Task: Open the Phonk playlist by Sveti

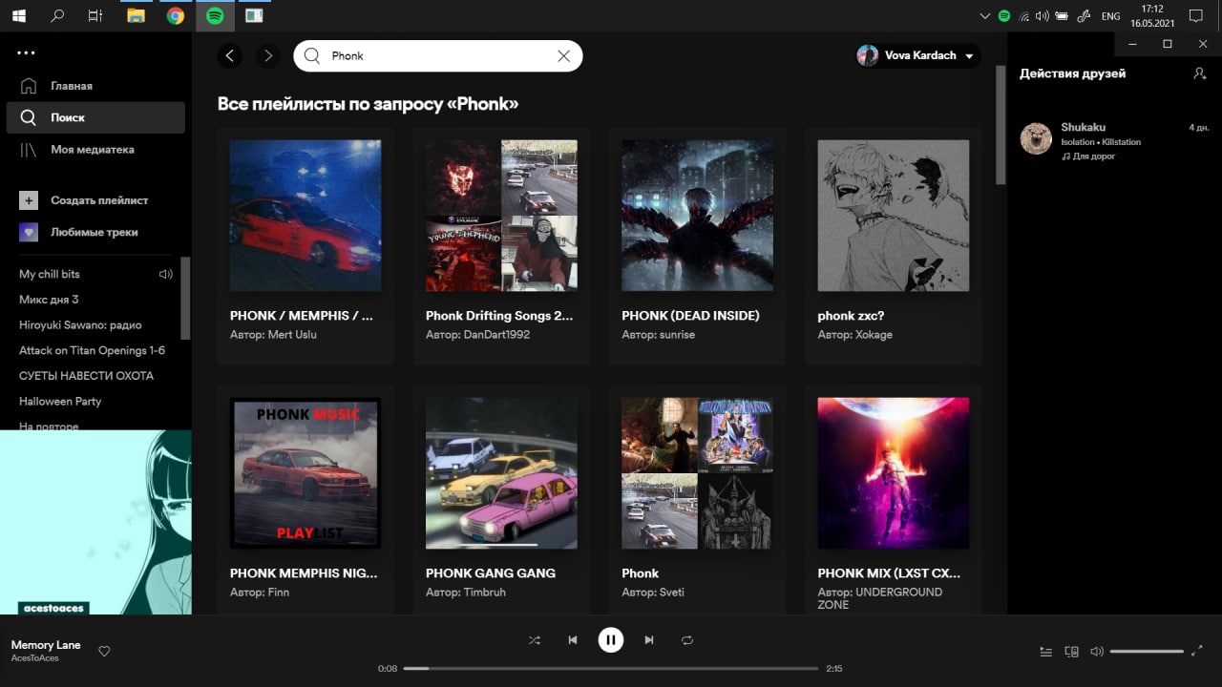Action: coord(697,500)
